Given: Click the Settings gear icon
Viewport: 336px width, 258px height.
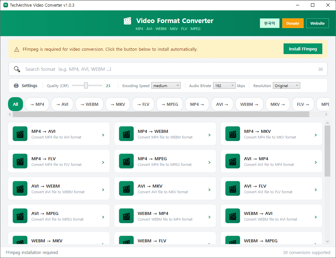Looking at the screenshot, I should [16, 86].
